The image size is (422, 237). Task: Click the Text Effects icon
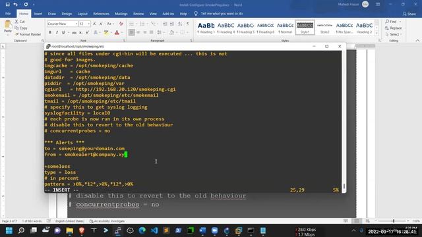(x=96, y=32)
